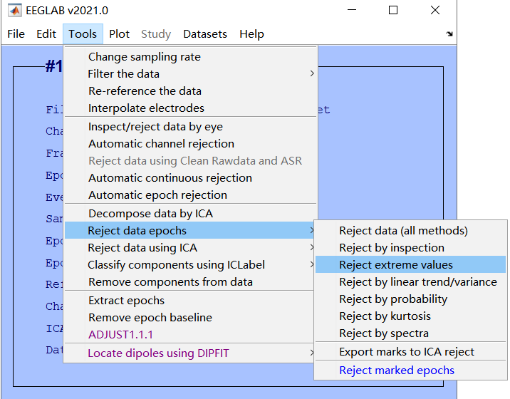This screenshot has width=510, height=399.
Task: Select Reject by spectra
Action: tap(410, 333)
